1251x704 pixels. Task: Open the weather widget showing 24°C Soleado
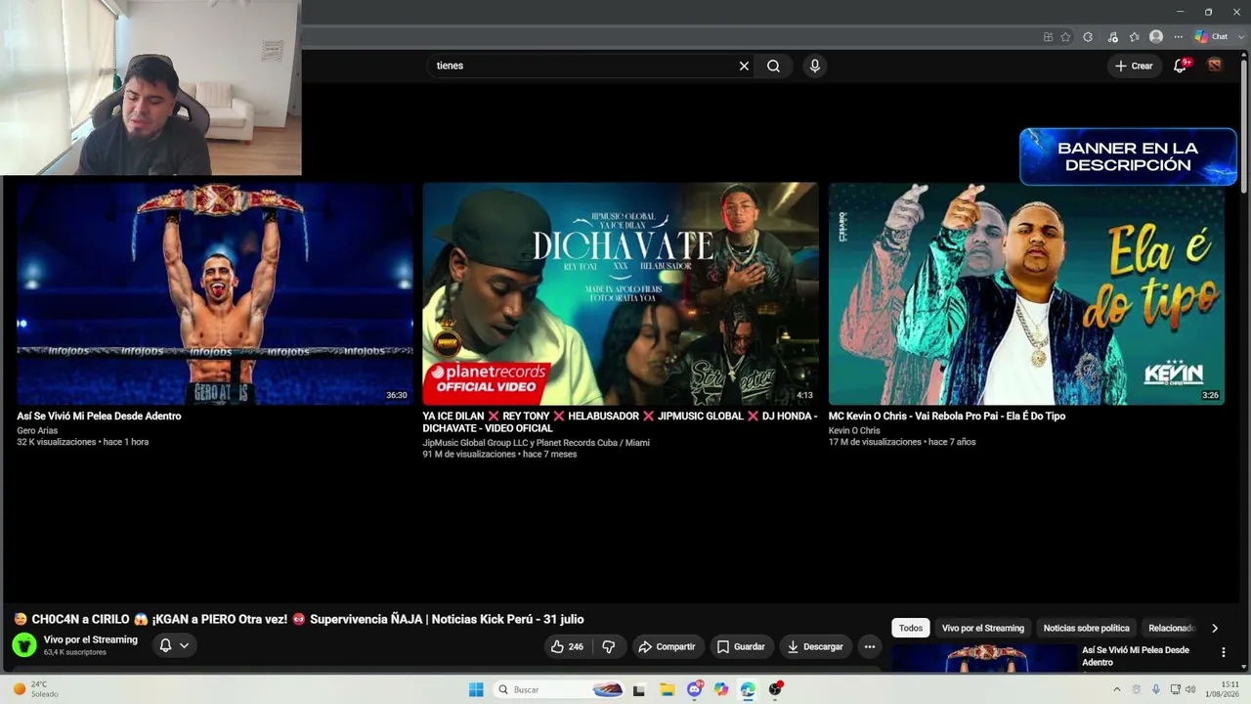pos(35,689)
